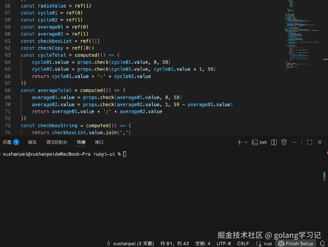Screen dimensions: 328x247
Task: Click 'return' keyword on line 71
Action: coord(41,112)
